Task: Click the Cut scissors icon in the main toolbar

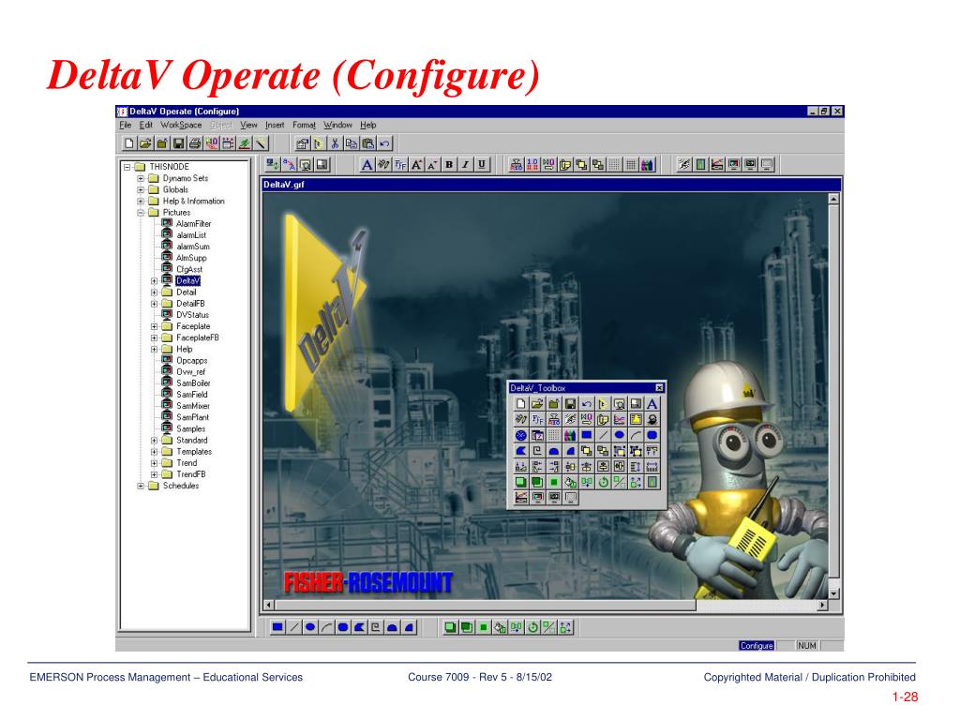Action: pos(335,143)
